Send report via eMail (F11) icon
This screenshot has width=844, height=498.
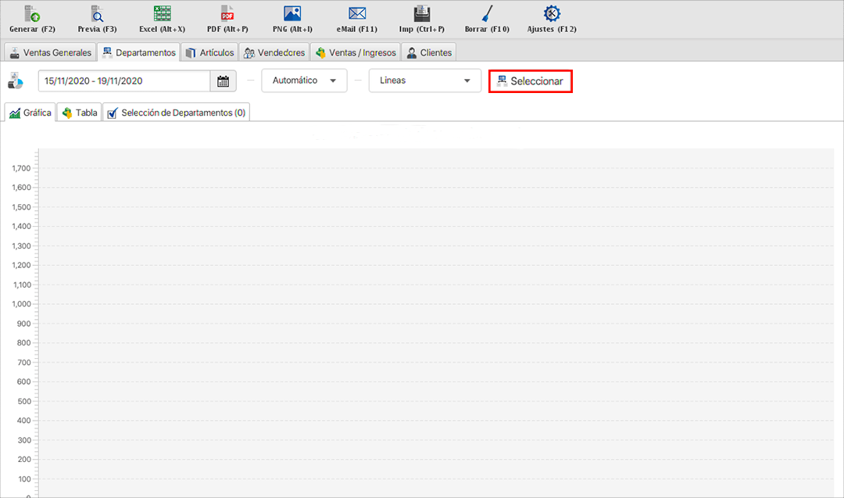point(357,14)
